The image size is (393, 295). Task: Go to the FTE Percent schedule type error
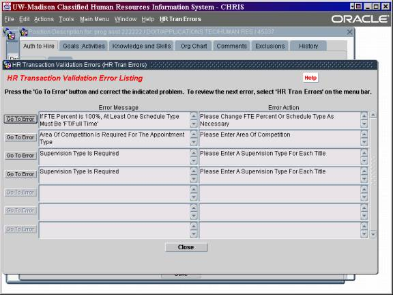click(20, 119)
